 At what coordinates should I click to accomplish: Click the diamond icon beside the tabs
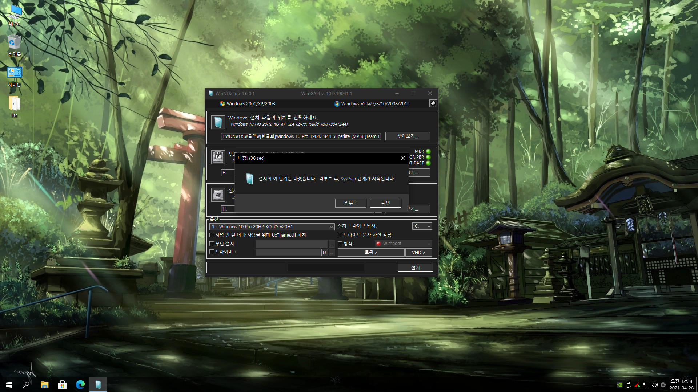point(433,103)
